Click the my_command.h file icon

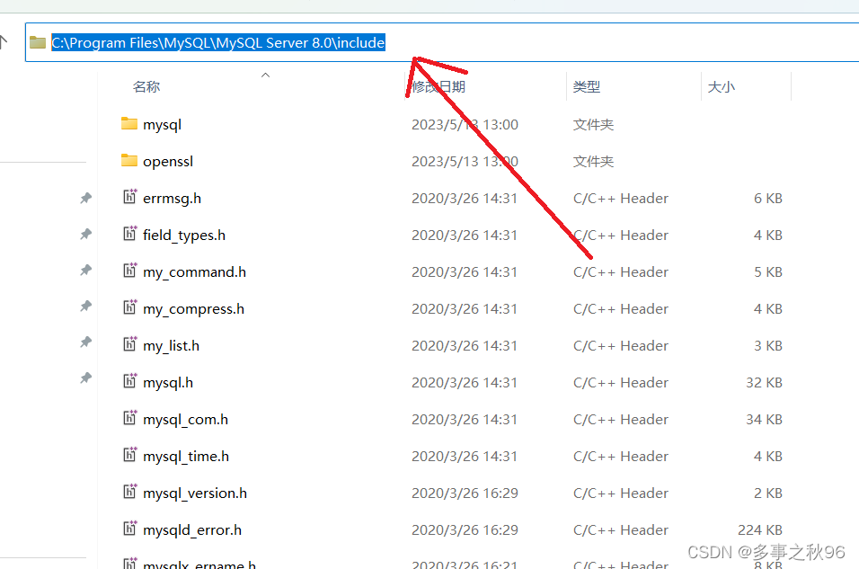128,271
